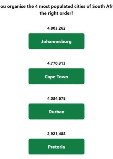This screenshot has height=159, width=113.
Task: Click the population number 4,034,678
Action: (x=56, y=98)
